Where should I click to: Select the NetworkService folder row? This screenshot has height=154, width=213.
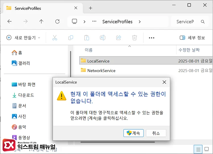146,70
